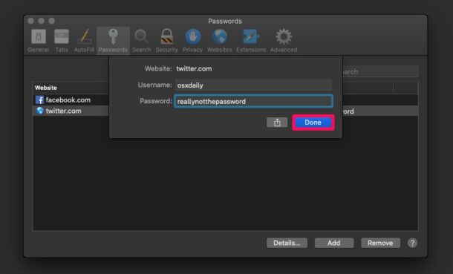
Task: Click the Done button
Action: (313, 123)
